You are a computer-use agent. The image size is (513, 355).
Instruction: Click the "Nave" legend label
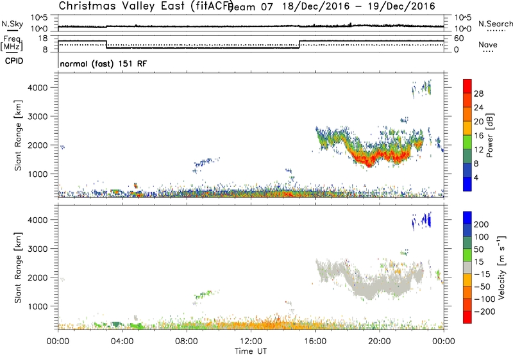point(488,45)
